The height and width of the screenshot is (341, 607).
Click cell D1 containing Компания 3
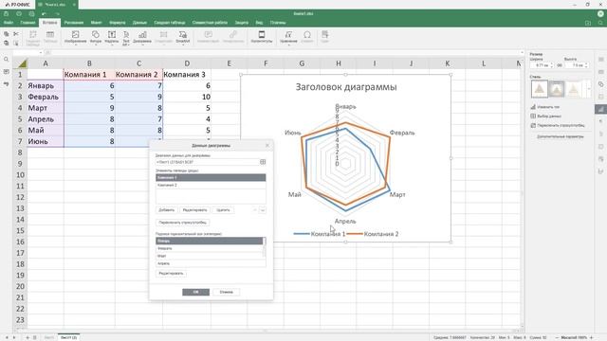(187, 74)
